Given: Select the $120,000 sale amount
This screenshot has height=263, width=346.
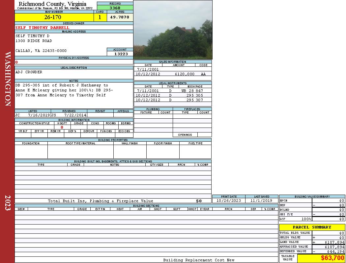Looking at the screenshot, I should (x=185, y=74).
